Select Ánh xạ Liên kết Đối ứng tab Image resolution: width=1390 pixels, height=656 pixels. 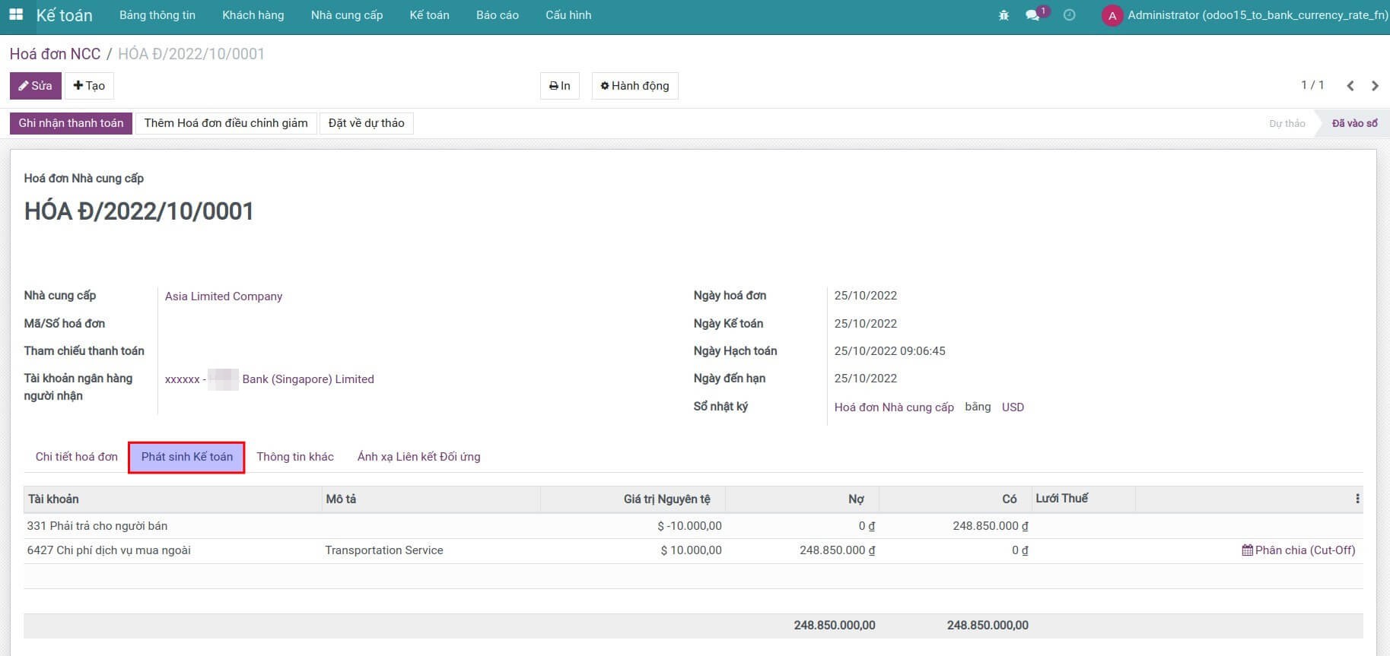click(x=418, y=457)
